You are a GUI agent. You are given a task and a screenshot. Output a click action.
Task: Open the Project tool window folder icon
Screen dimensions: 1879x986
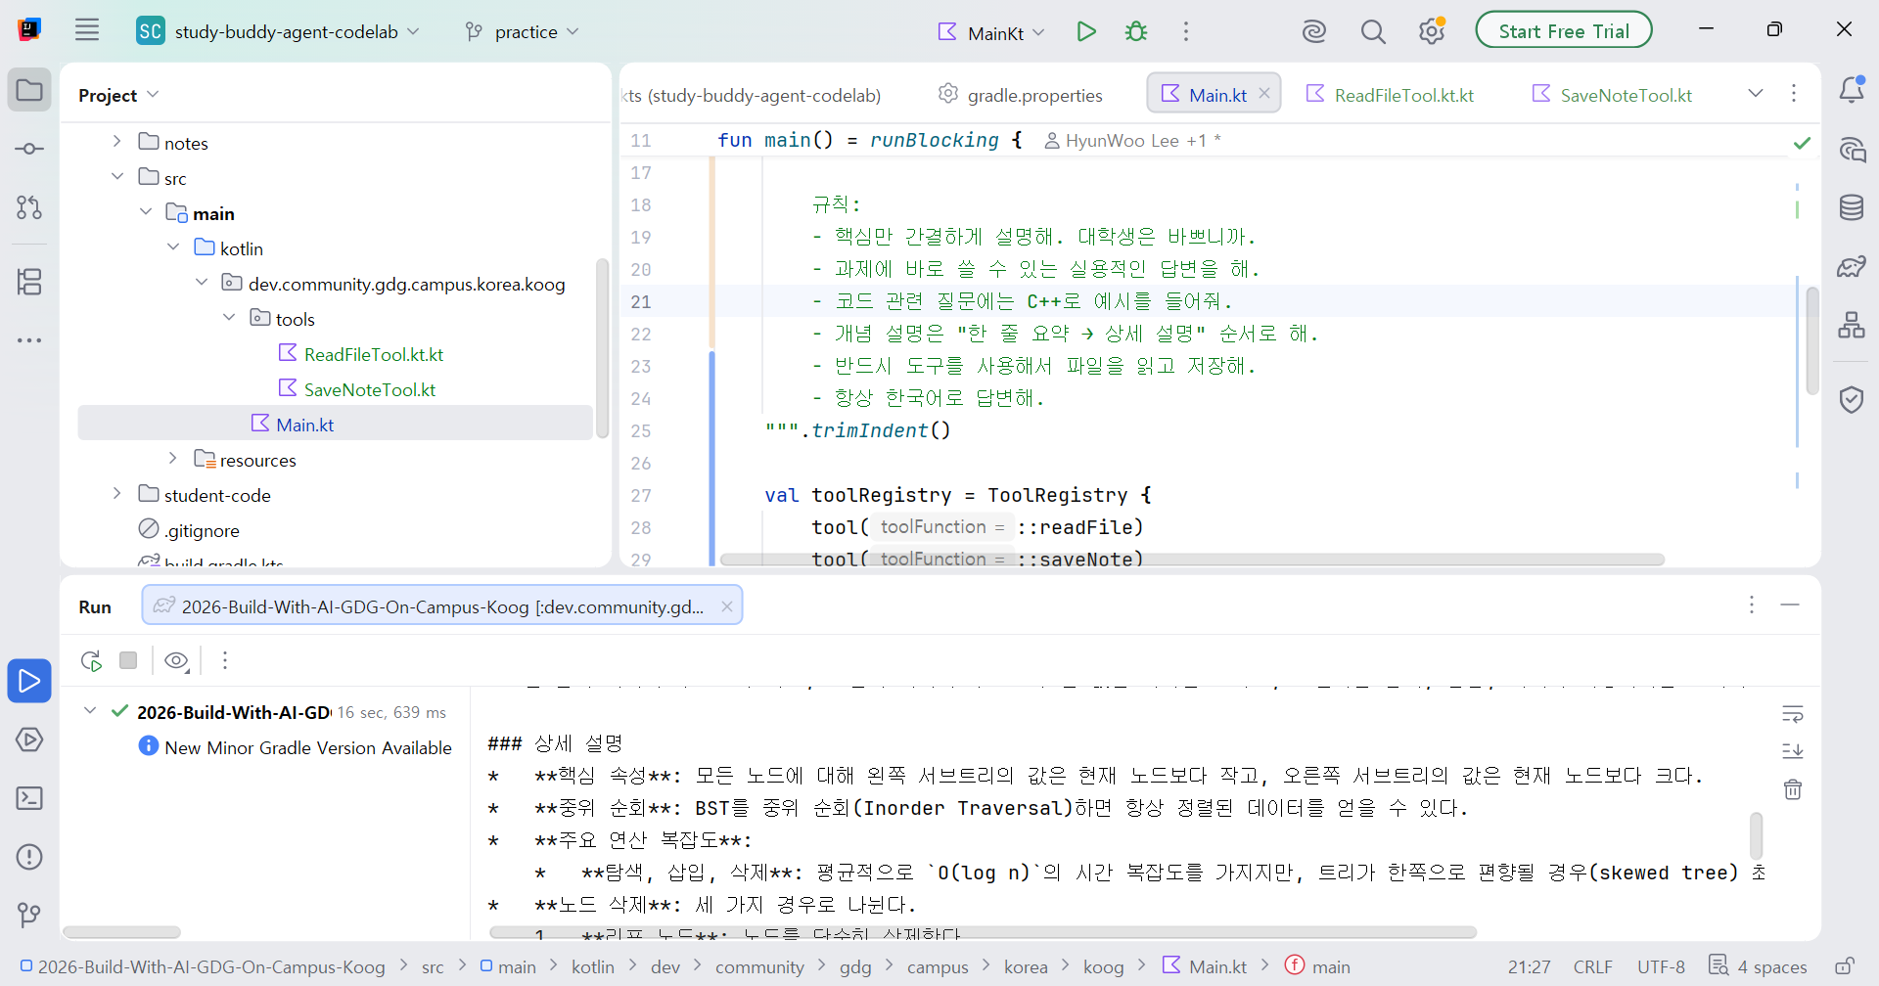(29, 90)
